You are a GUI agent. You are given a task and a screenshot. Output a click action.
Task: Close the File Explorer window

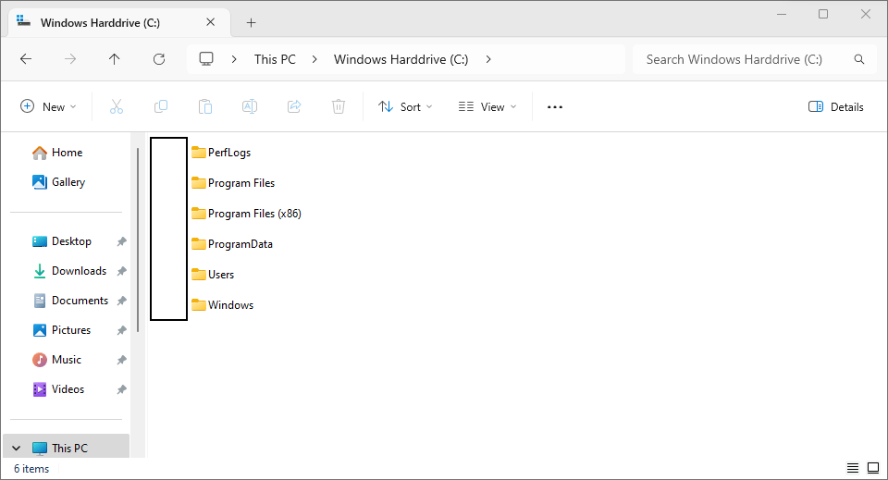coord(866,14)
